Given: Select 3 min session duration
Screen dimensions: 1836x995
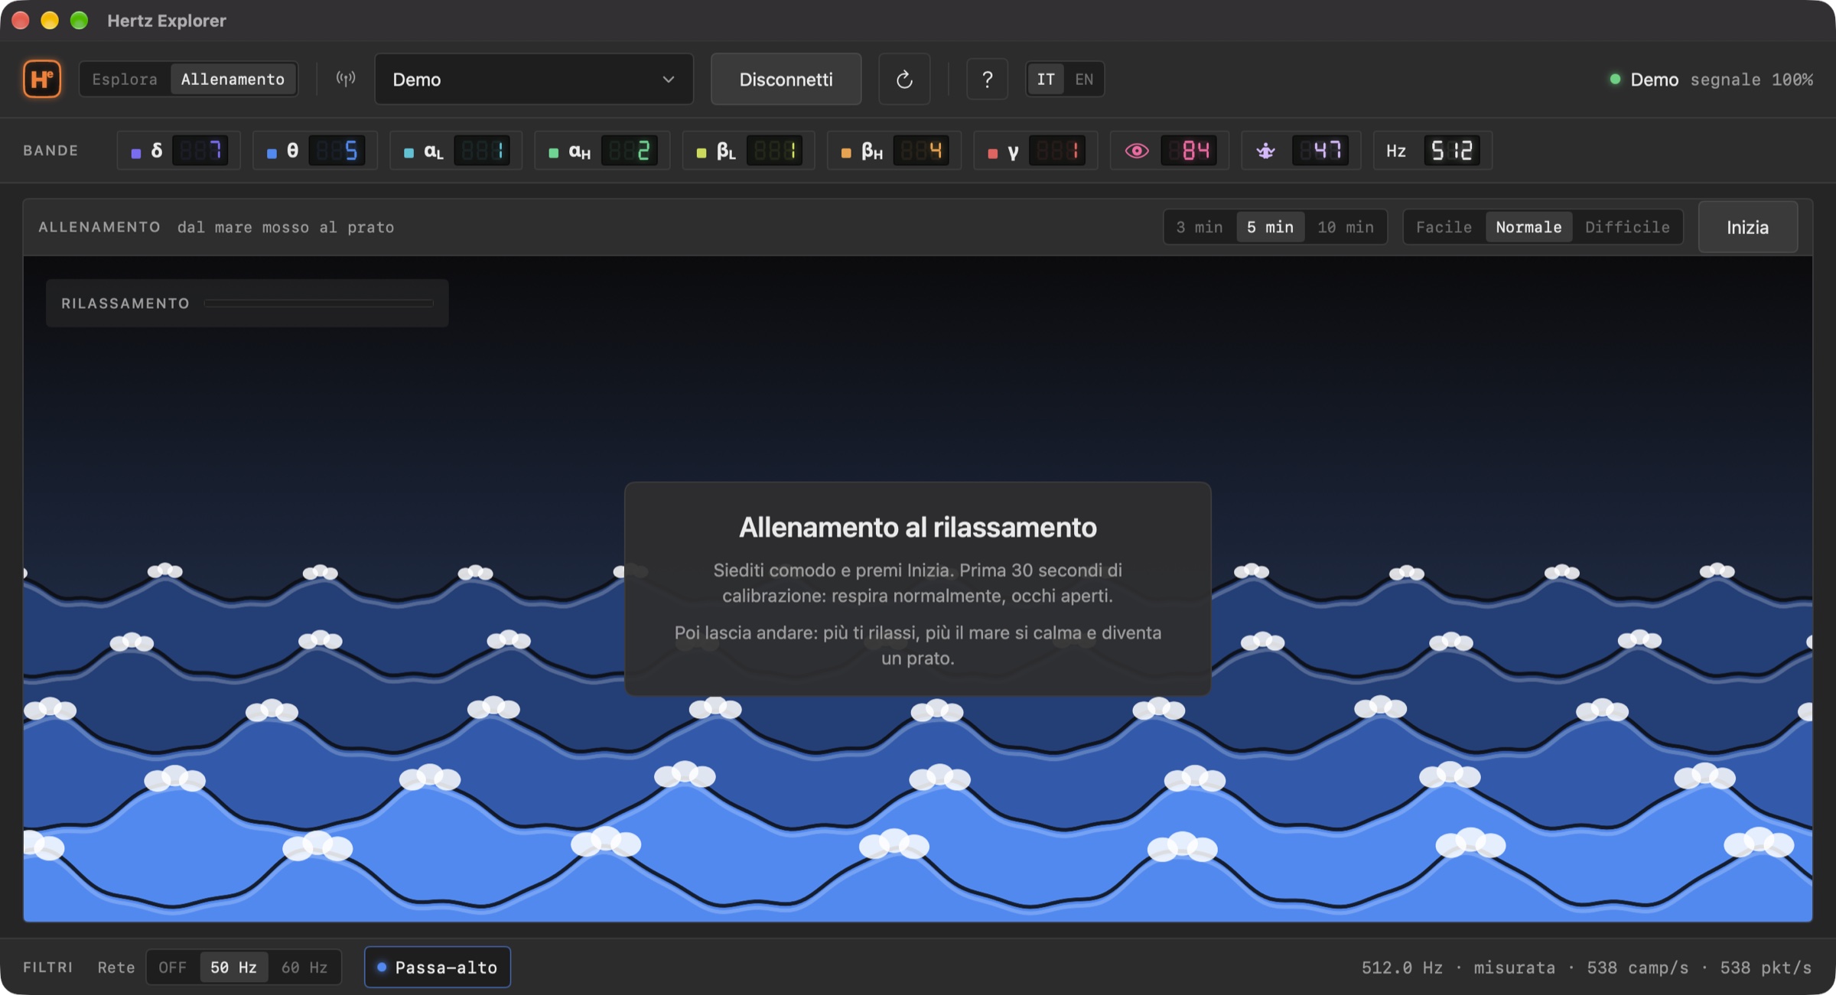Looking at the screenshot, I should [x=1200, y=227].
